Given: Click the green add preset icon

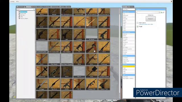Looking at the screenshot, I should 162,12.
